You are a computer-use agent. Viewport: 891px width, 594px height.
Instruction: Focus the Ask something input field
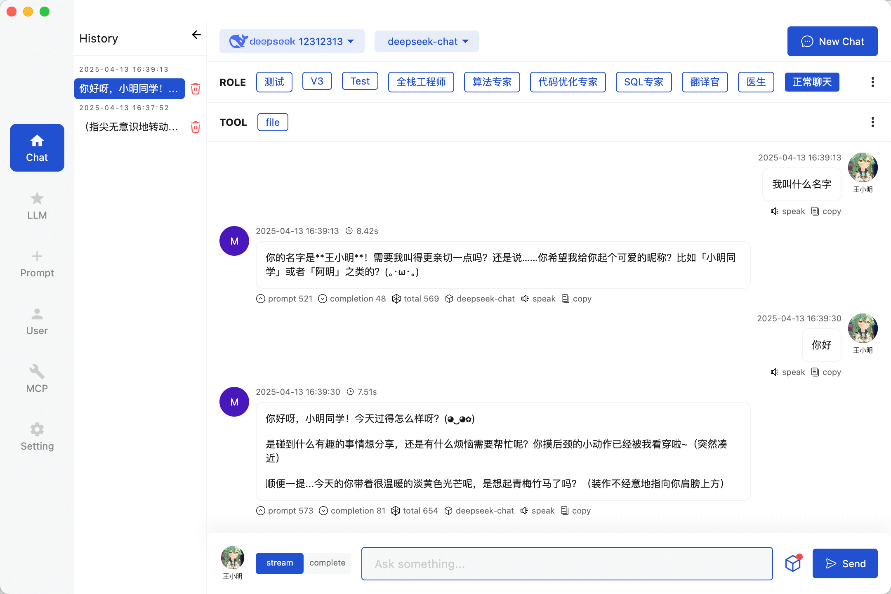tap(567, 564)
